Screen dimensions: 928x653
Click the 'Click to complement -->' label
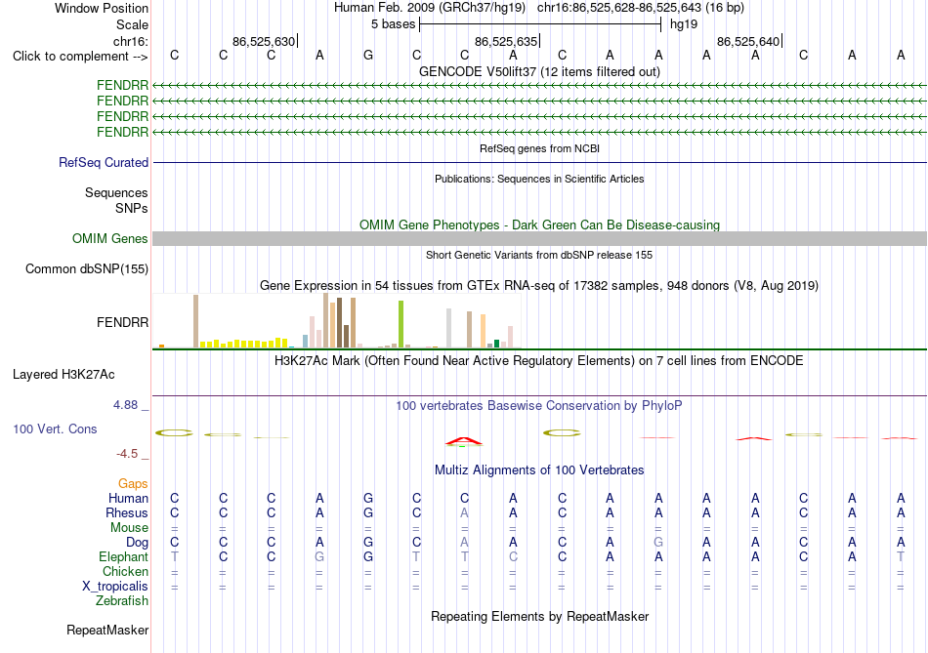(x=80, y=57)
